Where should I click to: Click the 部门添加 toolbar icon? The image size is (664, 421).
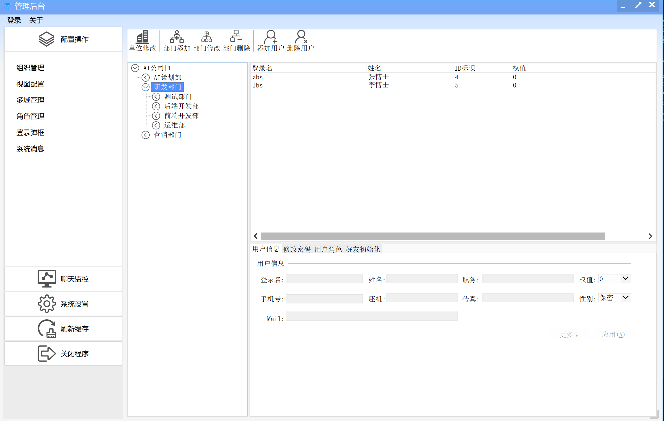[x=177, y=37]
